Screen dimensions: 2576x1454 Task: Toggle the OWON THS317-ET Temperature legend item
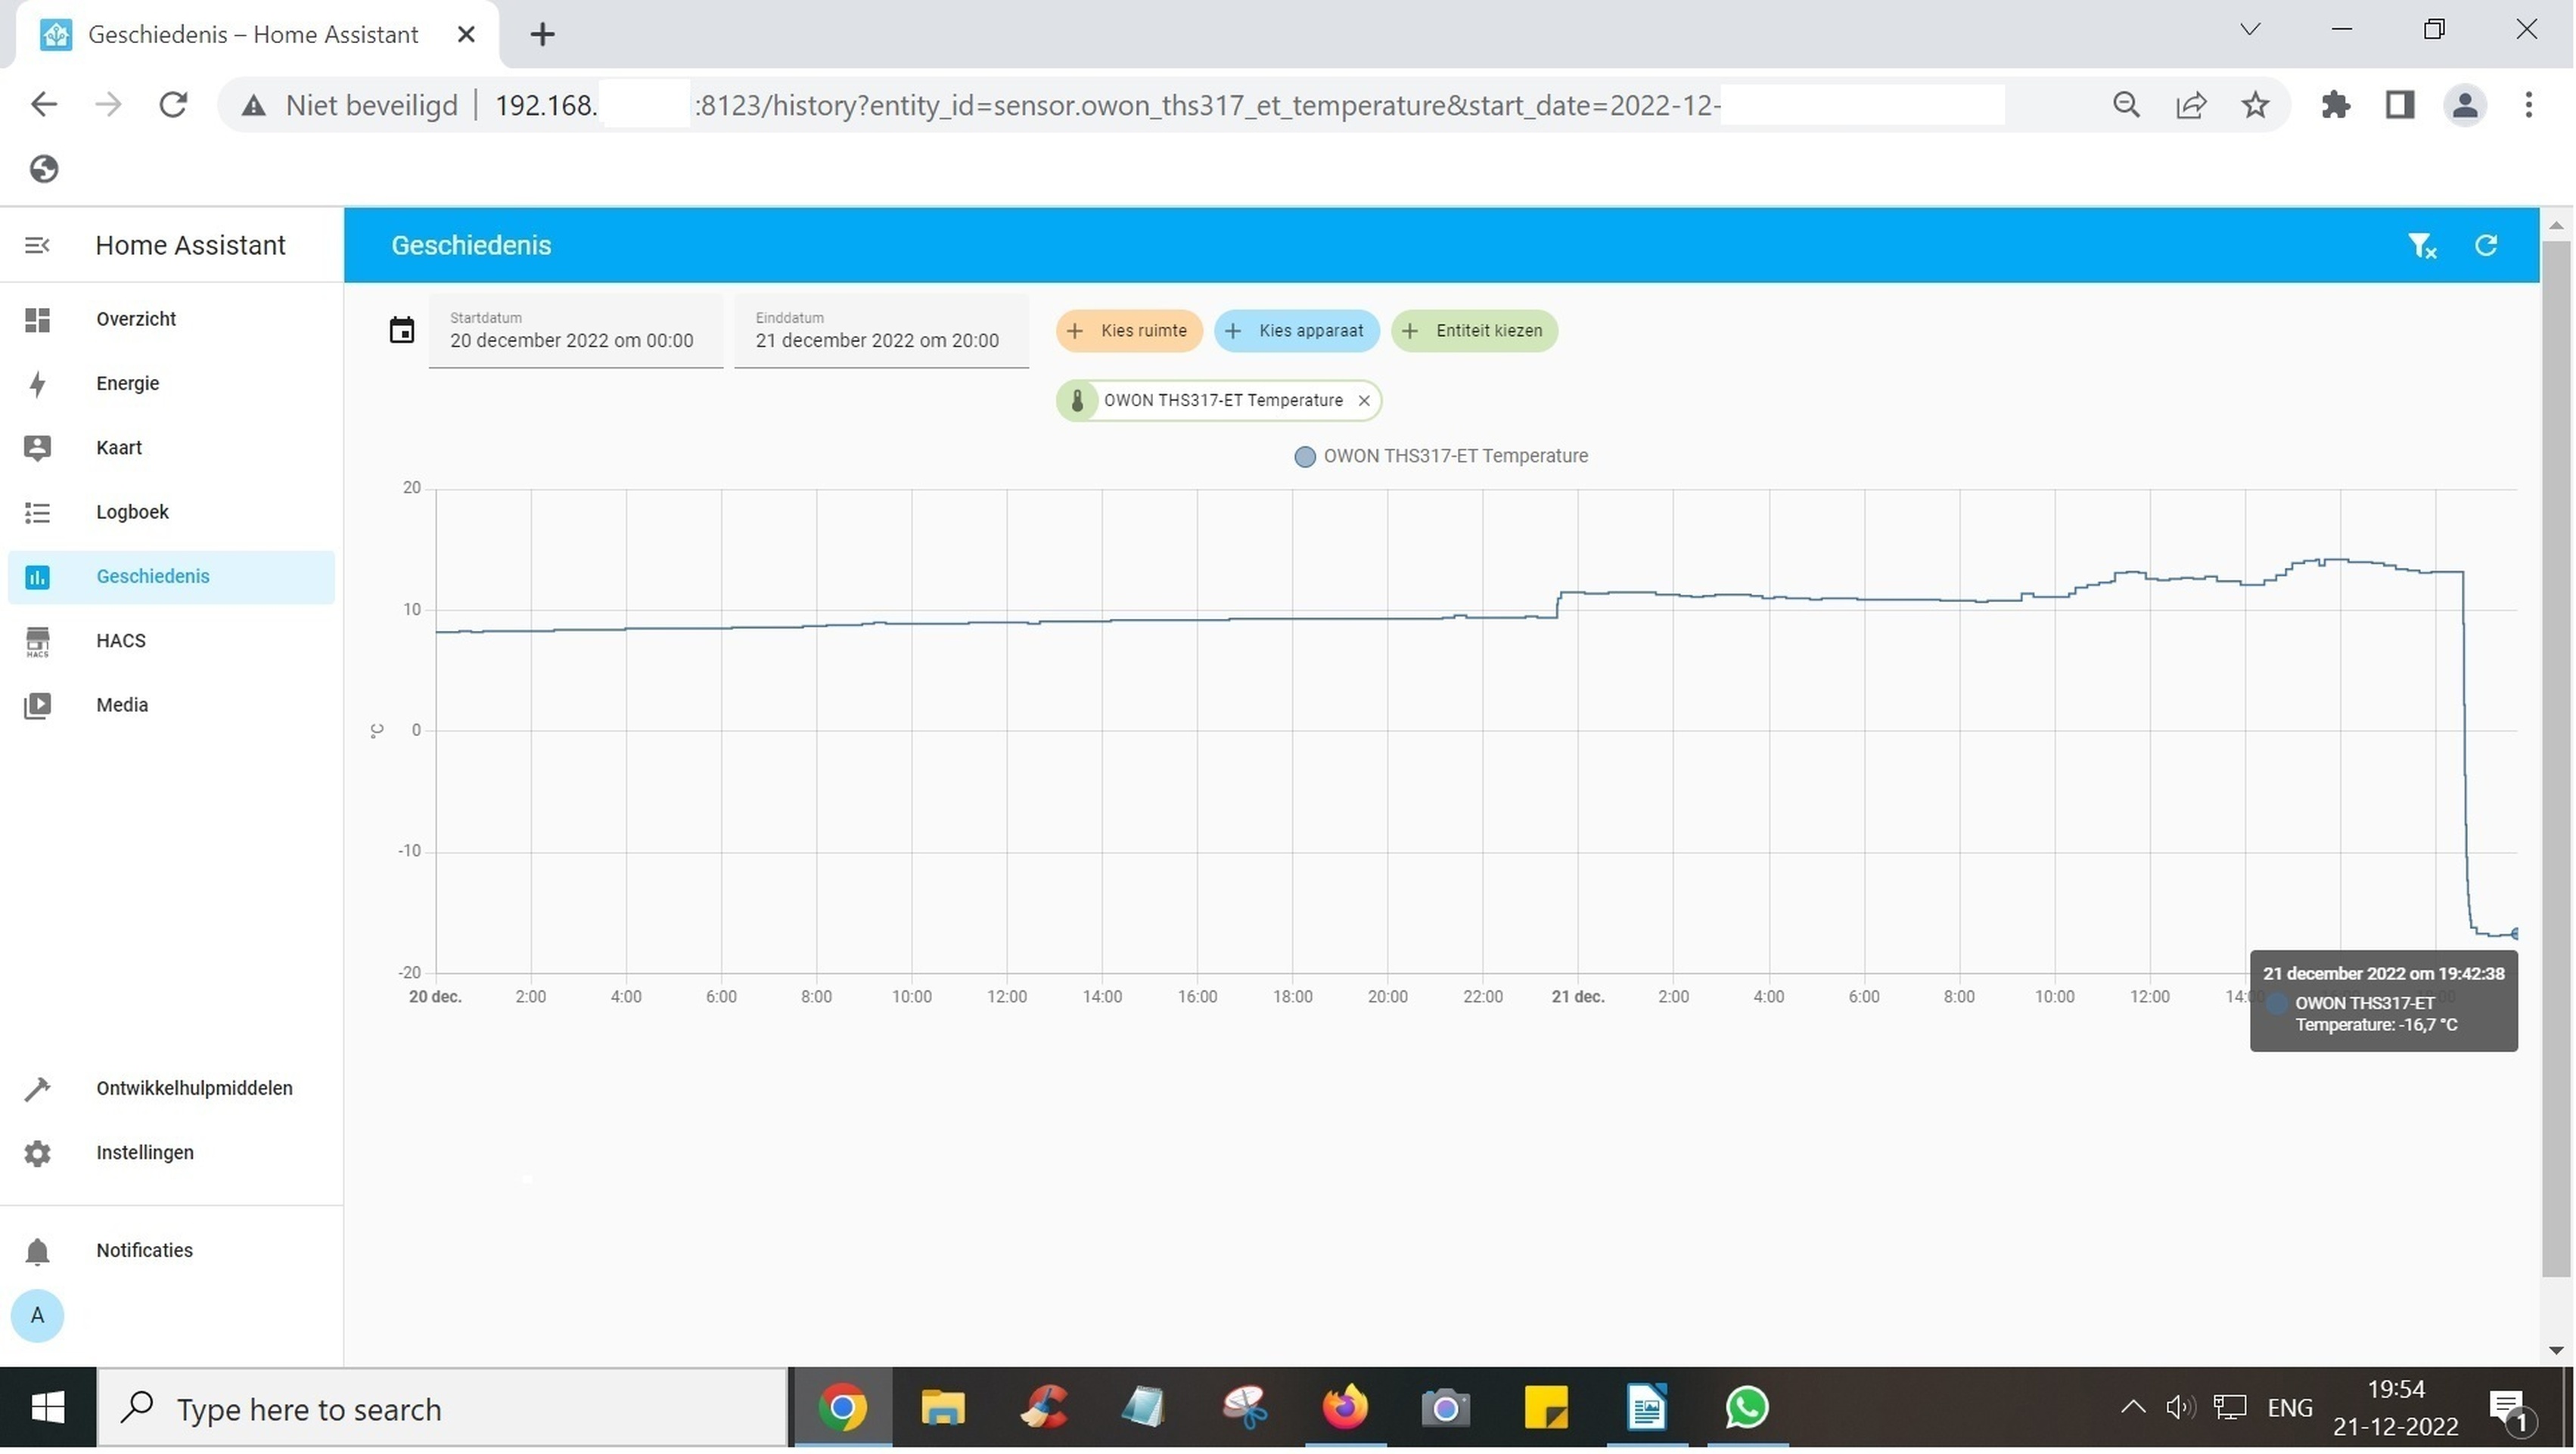1440,456
